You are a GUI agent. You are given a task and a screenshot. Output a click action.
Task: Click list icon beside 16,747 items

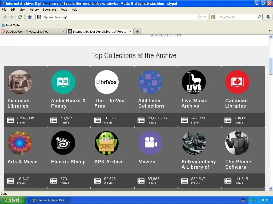10,181
